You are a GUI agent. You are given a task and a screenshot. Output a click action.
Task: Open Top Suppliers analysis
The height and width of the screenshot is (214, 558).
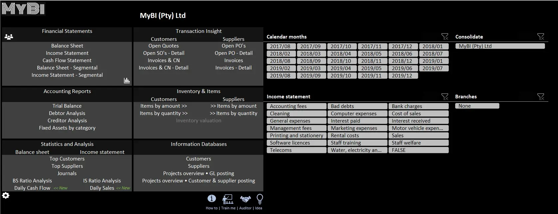click(x=67, y=166)
